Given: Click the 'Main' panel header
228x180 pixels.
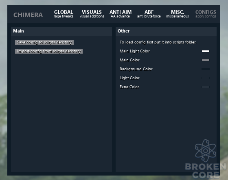Looking at the screenshot, I should pos(61,31).
